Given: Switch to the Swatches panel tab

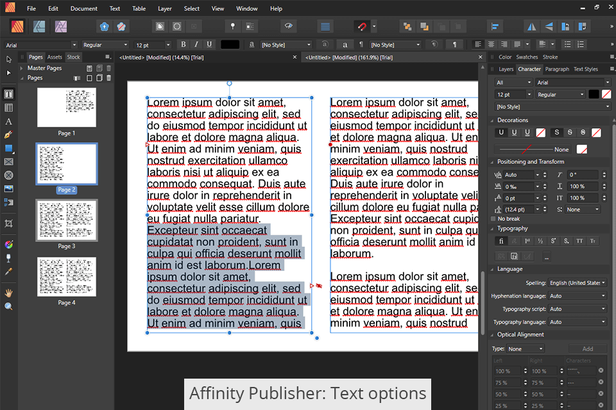Looking at the screenshot, I should (x=527, y=57).
